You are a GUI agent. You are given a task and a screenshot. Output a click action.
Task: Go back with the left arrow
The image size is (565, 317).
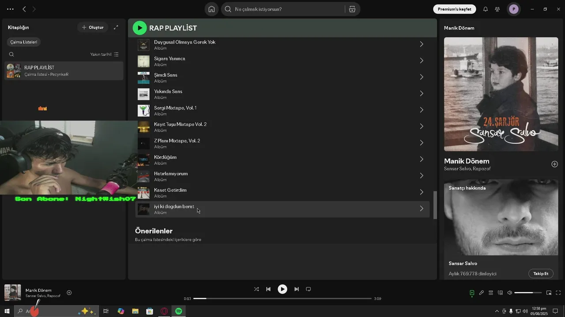coord(24,9)
